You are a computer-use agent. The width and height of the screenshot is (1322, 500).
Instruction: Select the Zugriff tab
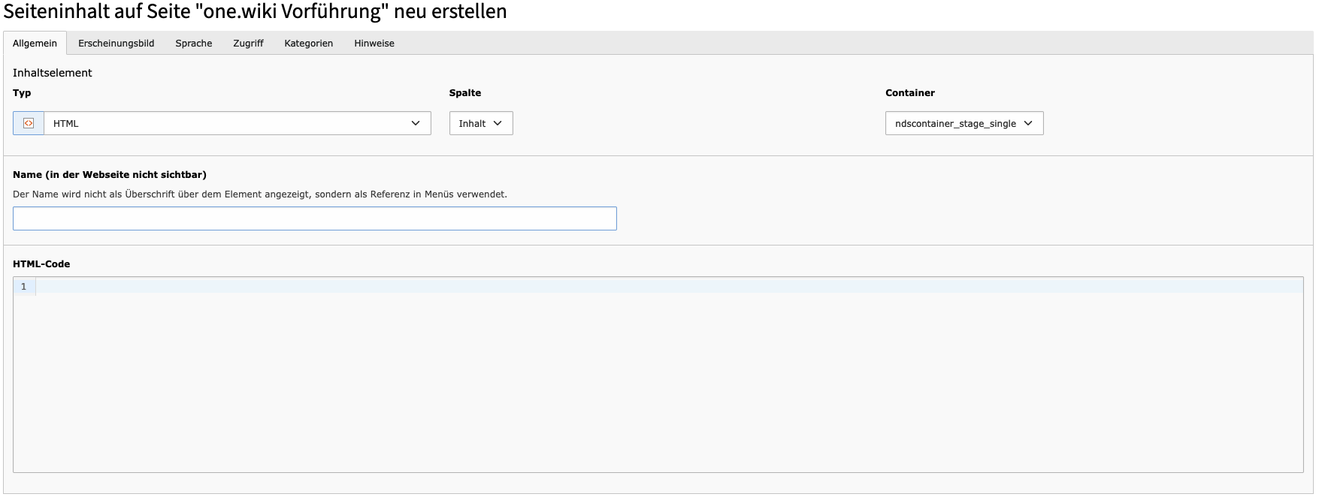pos(248,43)
